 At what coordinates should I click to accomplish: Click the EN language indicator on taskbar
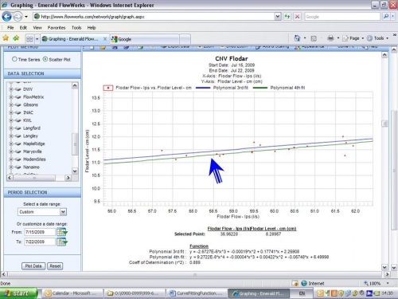click(302, 293)
